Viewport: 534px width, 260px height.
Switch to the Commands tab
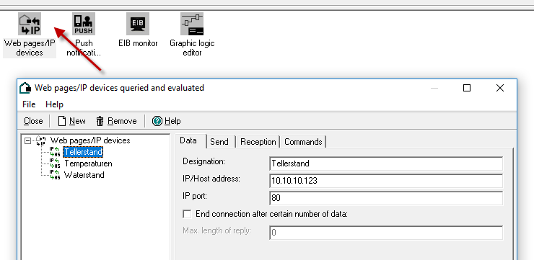303,142
